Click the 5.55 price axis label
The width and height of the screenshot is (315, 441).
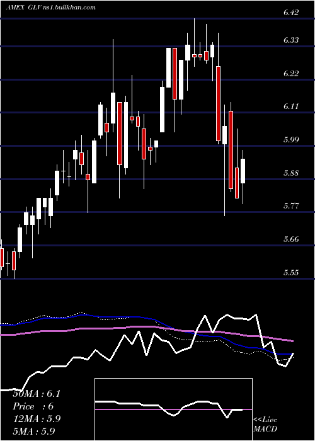291,273
